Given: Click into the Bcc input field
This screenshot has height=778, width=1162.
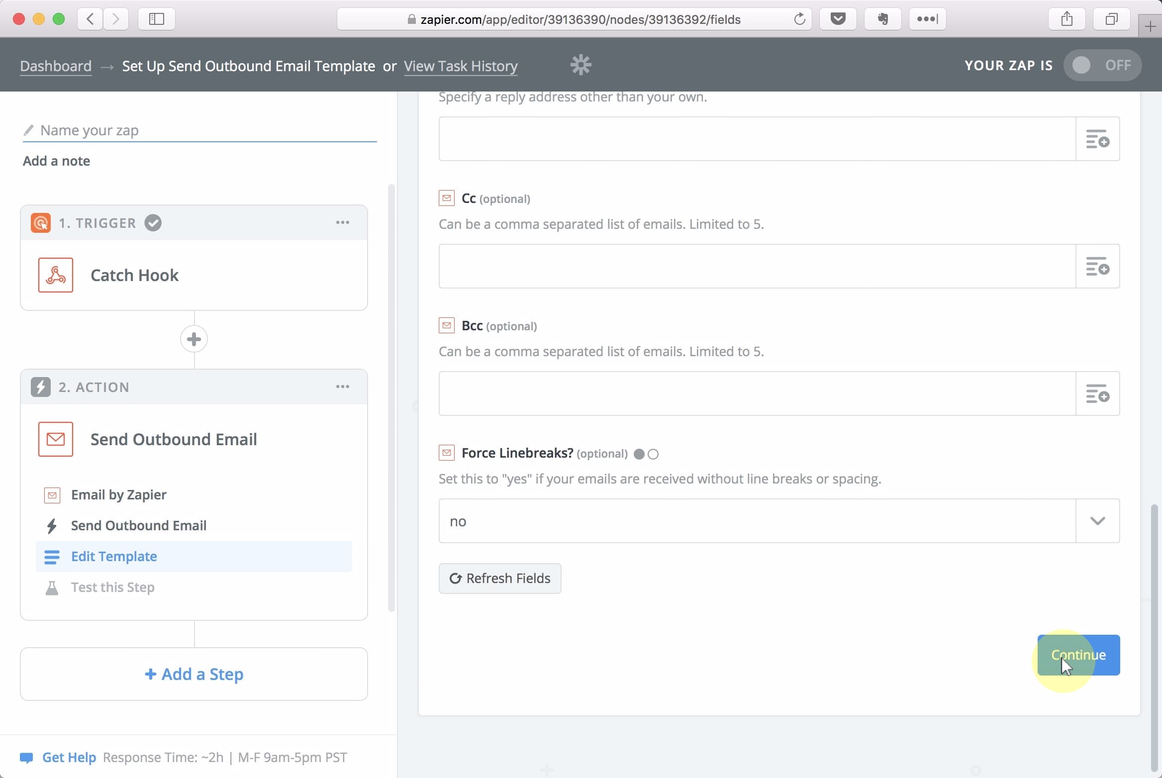Looking at the screenshot, I should 757,393.
